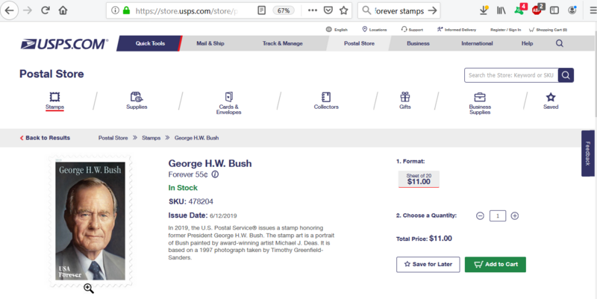The image size is (597, 299).
Task: Open extension icon with badge 4
Action: click(x=520, y=10)
